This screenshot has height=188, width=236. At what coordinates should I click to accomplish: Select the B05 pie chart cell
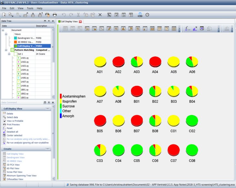point(100,121)
